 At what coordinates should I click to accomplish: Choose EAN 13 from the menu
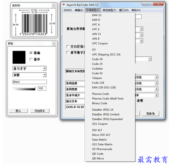[x=110, y=15]
